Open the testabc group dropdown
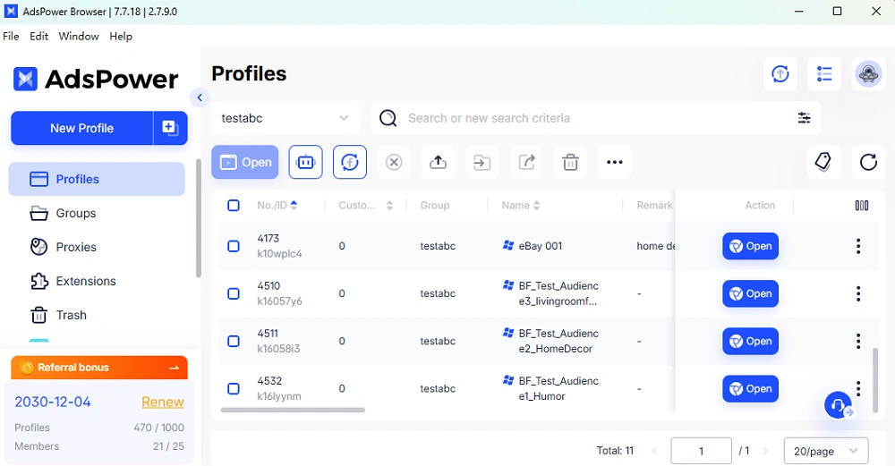Screen dimensions: 895x466 point(286,118)
